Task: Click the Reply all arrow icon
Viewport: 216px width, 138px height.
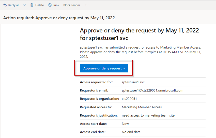Action: [5, 5]
